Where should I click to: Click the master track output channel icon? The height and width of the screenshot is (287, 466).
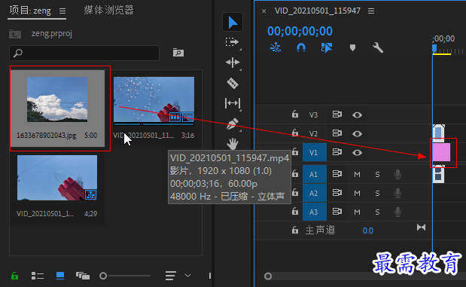(421, 227)
